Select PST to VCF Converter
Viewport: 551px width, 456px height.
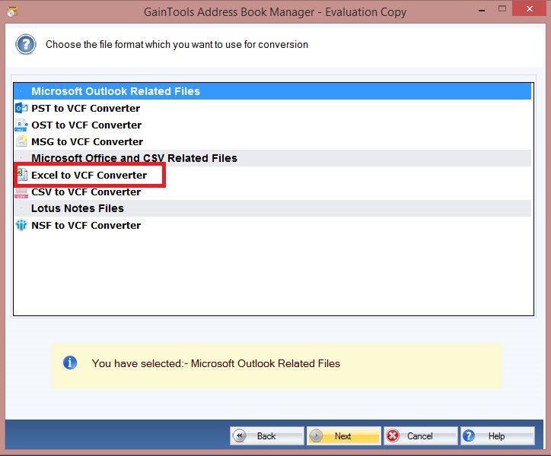pos(86,108)
